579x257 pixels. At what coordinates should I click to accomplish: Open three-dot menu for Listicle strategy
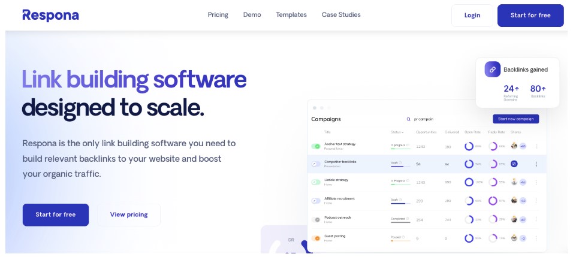tap(536, 182)
